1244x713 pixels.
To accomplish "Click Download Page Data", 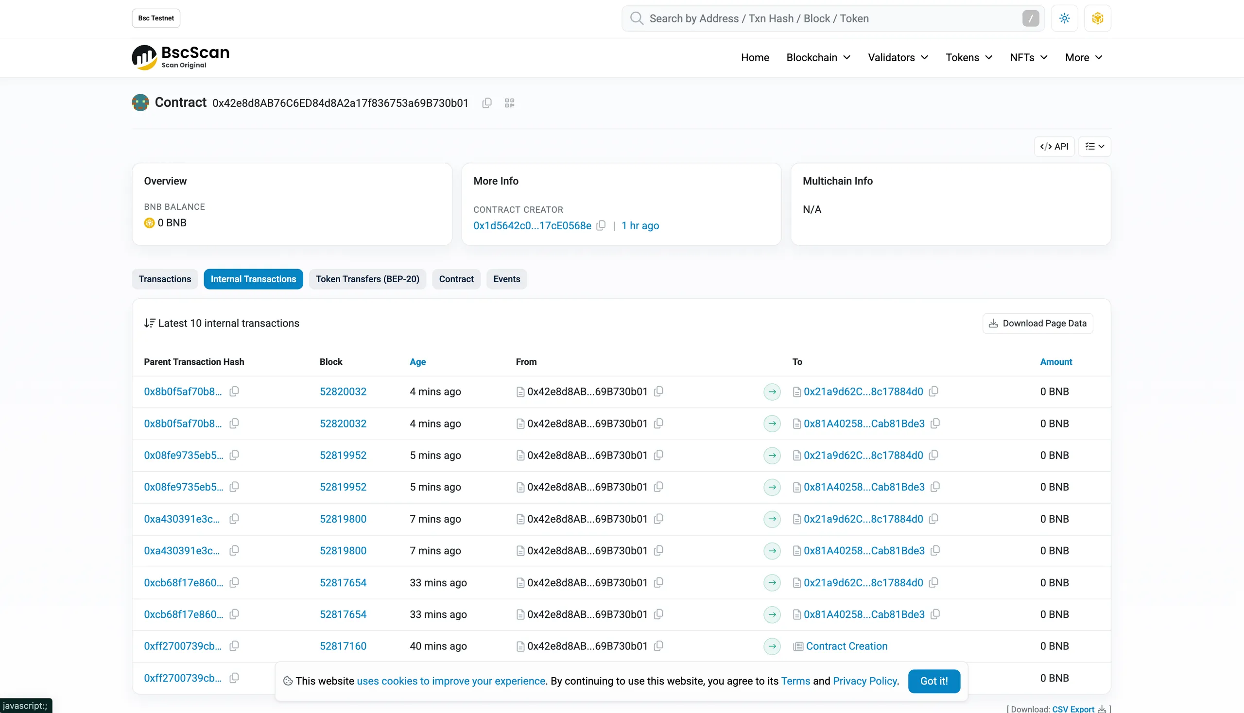I will 1037,323.
